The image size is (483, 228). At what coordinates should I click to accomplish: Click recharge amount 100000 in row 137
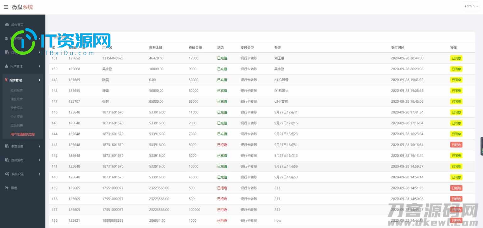[195, 209]
